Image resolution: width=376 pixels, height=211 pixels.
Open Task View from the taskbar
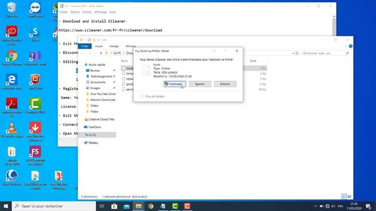[102, 206]
